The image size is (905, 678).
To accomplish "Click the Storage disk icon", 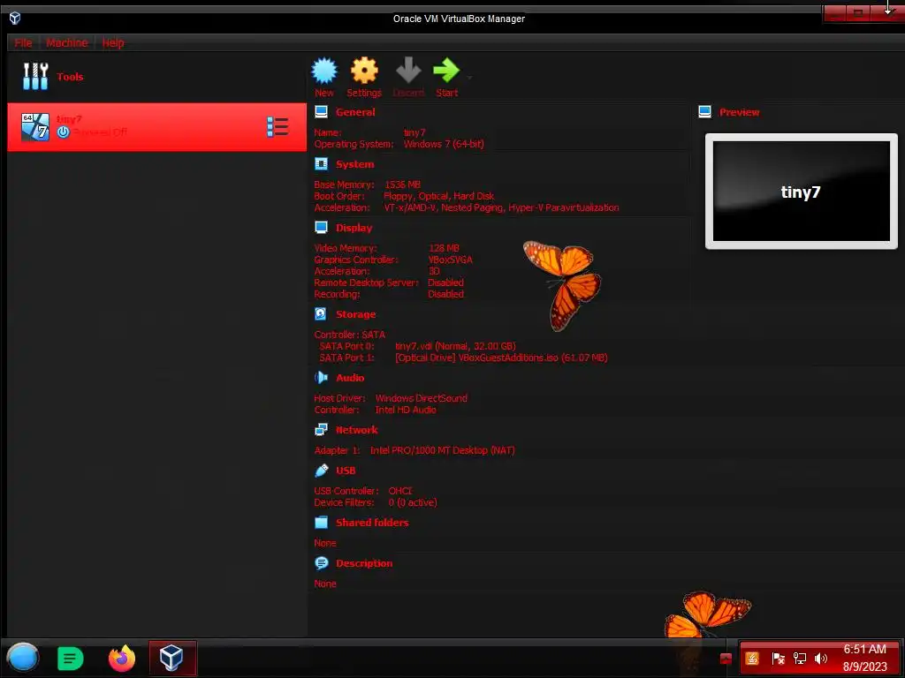I will click(x=321, y=313).
